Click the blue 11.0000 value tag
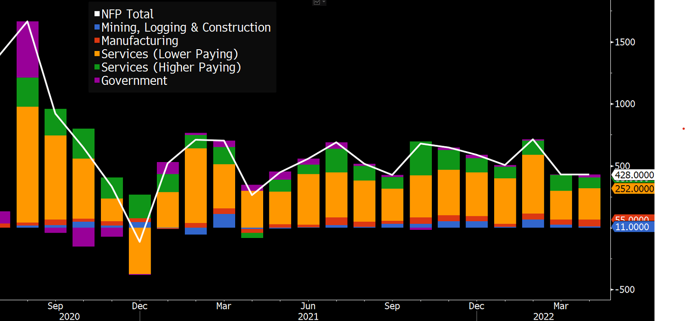Viewport: 685px width, 321px height. 633,227
